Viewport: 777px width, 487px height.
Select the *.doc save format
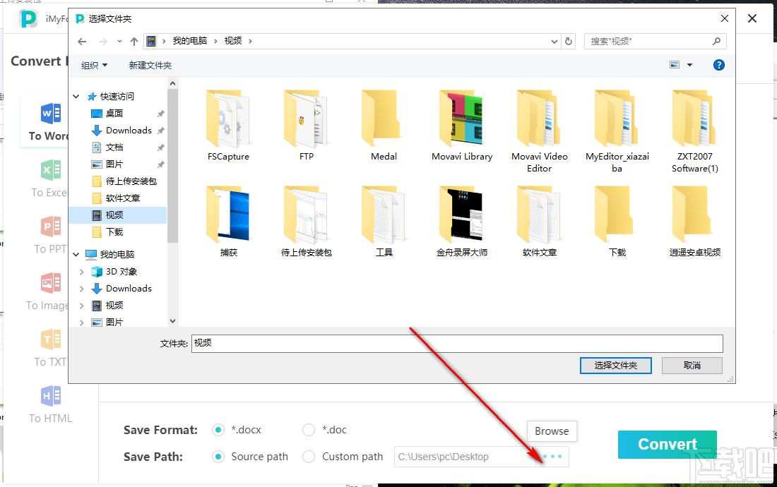[309, 430]
